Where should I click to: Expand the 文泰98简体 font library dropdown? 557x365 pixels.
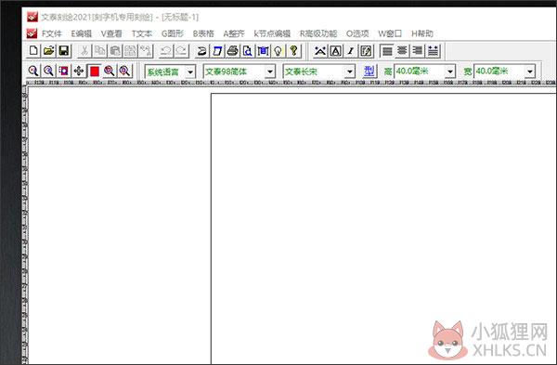270,72
